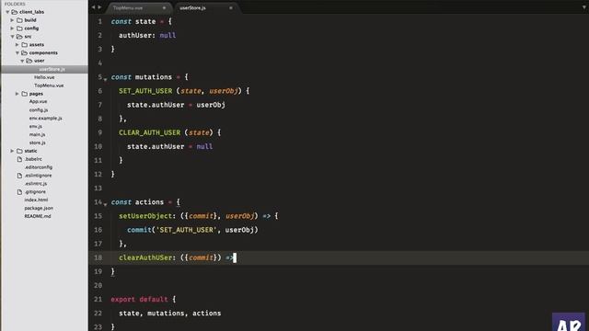Go to next tab with right arrow

coord(99,7)
